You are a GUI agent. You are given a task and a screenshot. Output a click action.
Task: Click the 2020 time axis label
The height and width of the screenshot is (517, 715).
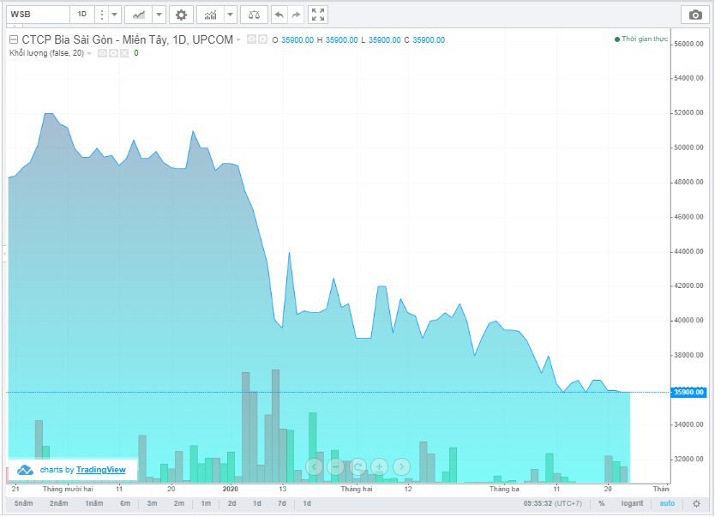231,490
